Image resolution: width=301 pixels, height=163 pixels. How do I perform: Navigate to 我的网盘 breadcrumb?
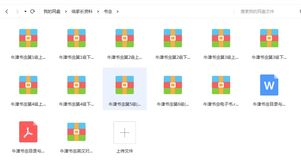[x=52, y=12]
